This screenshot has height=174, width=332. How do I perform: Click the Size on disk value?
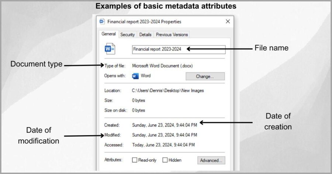point(139,110)
